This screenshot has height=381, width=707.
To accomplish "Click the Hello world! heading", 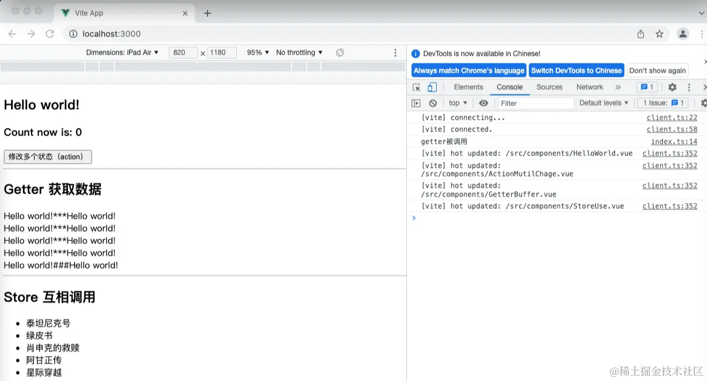I will pyautogui.click(x=42, y=105).
